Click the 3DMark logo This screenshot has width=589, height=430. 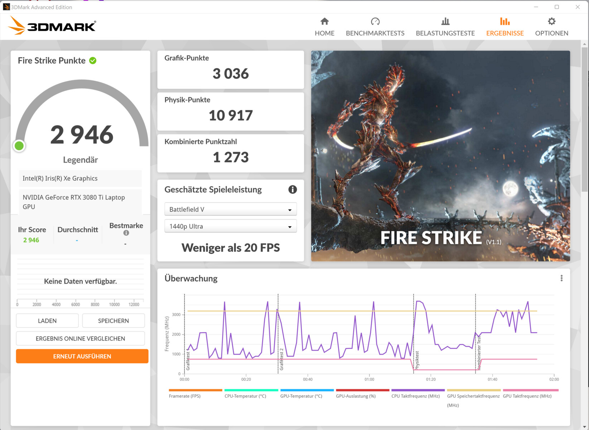(52, 25)
